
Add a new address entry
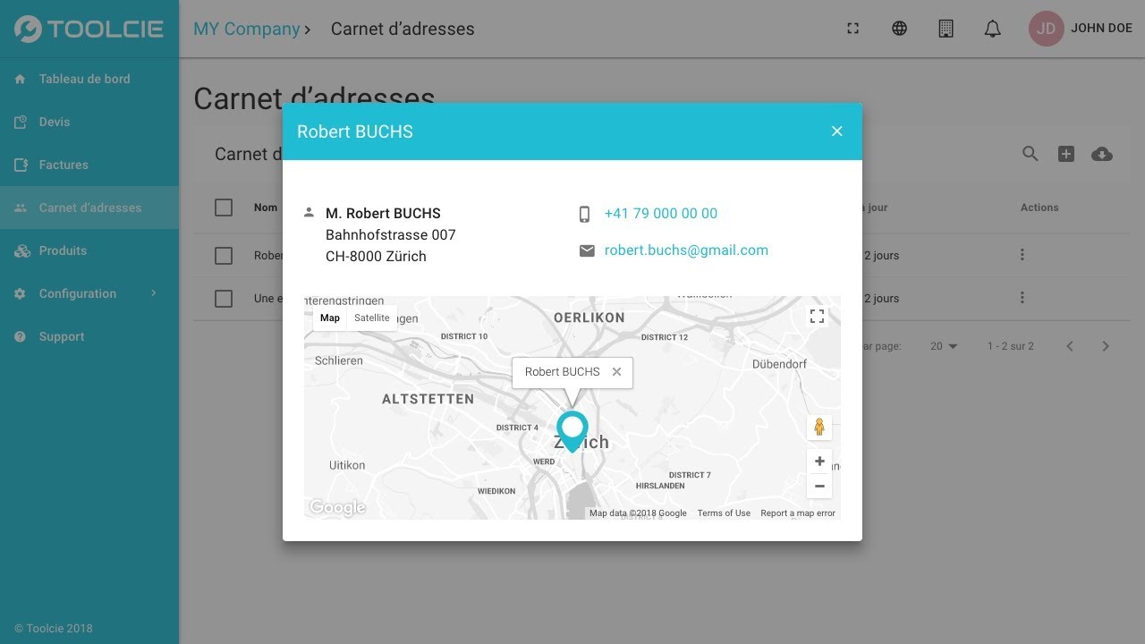click(x=1066, y=154)
